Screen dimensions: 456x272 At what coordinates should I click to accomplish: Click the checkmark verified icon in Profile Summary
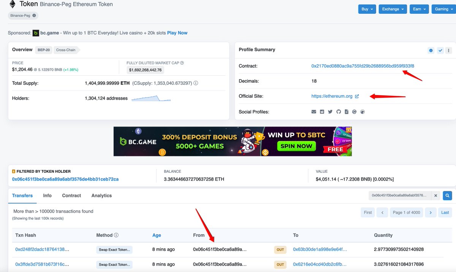point(440,50)
